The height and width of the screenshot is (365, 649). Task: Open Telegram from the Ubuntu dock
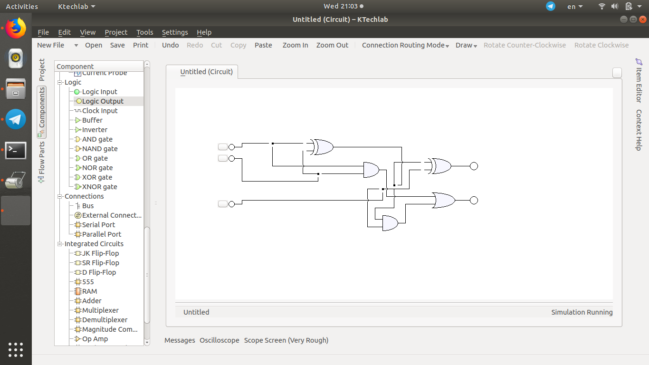16,119
